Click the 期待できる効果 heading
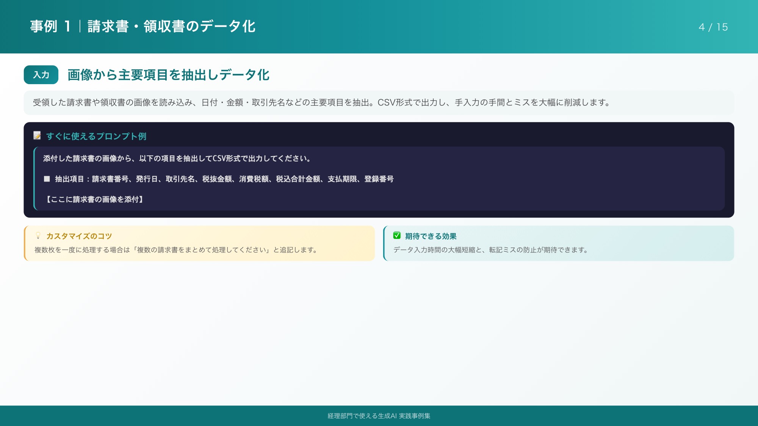The width and height of the screenshot is (758, 426). click(431, 236)
